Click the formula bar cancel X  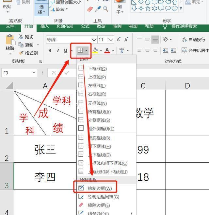point(54,73)
